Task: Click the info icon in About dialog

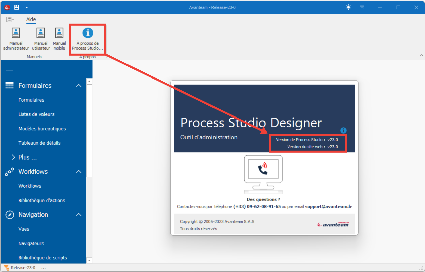Action: coord(343,130)
